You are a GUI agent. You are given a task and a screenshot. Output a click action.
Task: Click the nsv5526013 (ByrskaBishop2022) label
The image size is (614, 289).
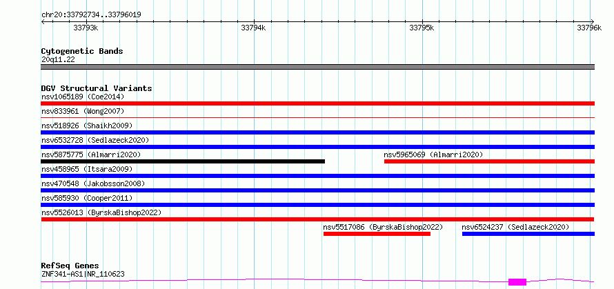[x=101, y=212]
